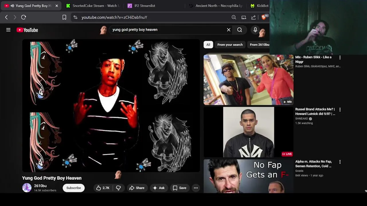Screen dimensions: 367x206
Task: Start voice search with microphone icon
Action: pyautogui.click(x=255, y=29)
